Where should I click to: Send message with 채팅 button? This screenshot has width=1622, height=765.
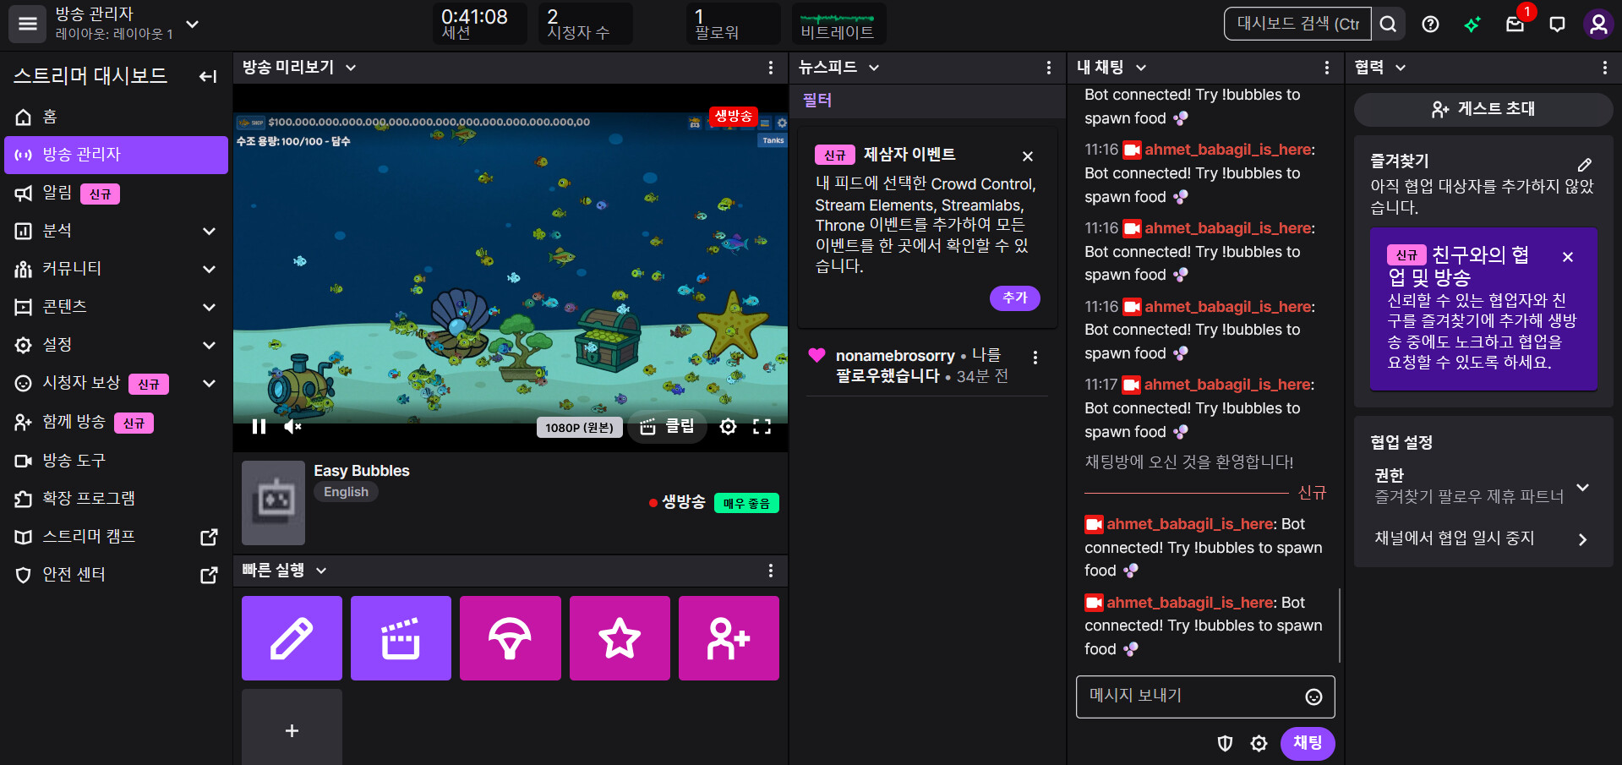(x=1308, y=743)
